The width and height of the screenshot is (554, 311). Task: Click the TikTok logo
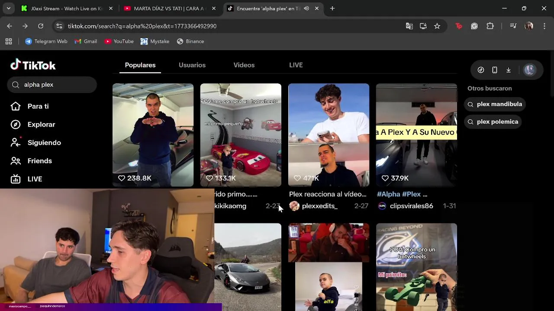(33, 65)
